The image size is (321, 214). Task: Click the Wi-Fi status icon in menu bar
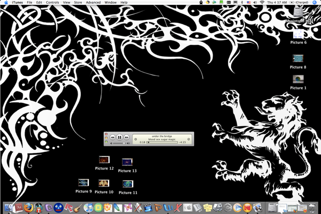coord(262,3)
